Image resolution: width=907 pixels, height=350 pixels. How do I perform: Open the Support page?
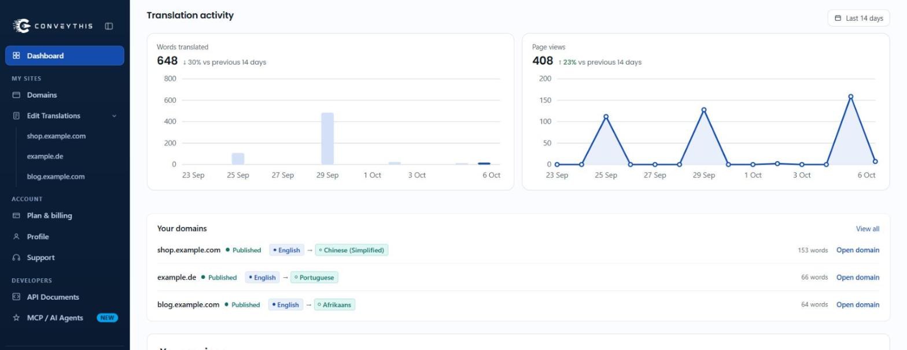[x=65, y=258]
